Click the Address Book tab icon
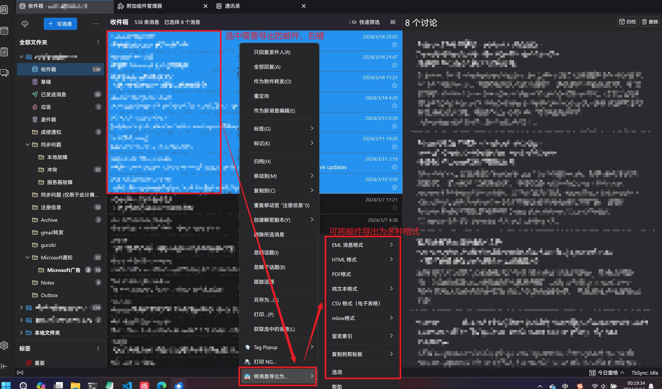 pos(221,5)
